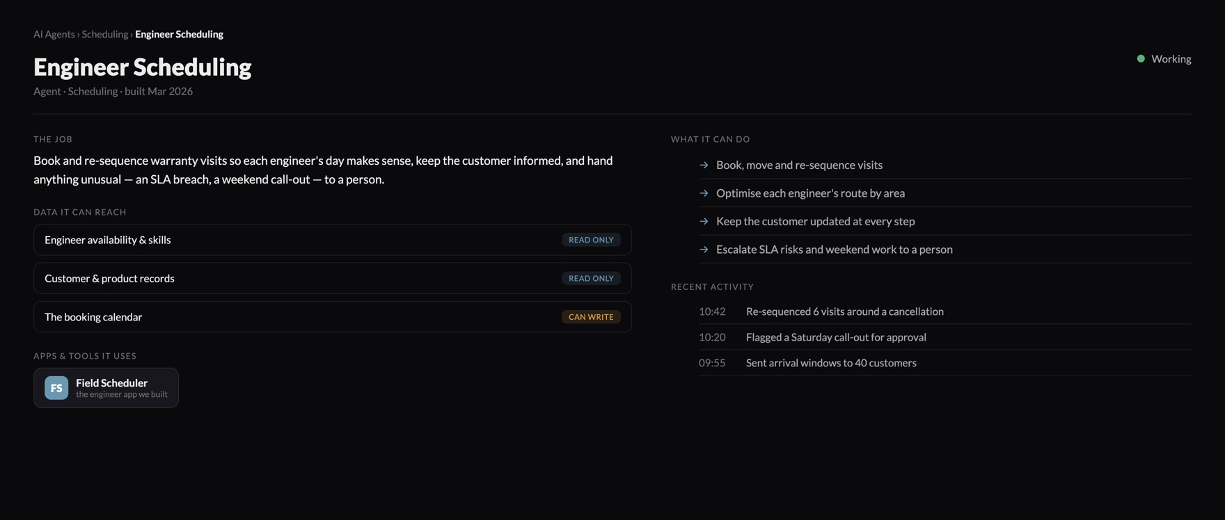Click the job description paragraph
The width and height of the screenshot is (1225, 520).
(x=323, y=170)
